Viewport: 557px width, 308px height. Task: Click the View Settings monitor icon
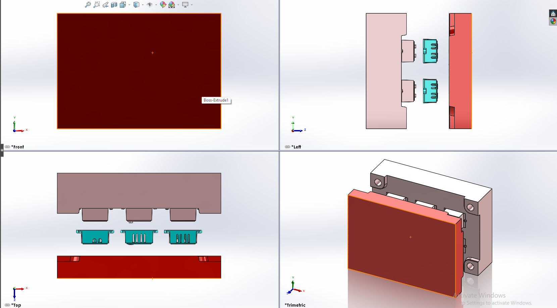click(x=185, y=5)
